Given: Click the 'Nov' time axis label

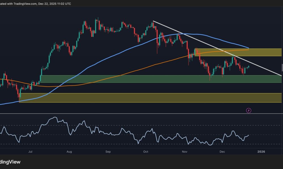Looking at the screenshot, I should pyautogui.click(x=184, y=152).
